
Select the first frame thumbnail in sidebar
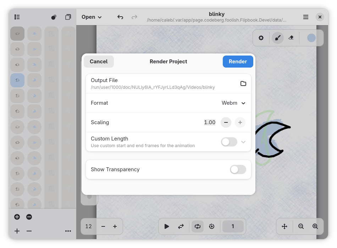point(17,34)
